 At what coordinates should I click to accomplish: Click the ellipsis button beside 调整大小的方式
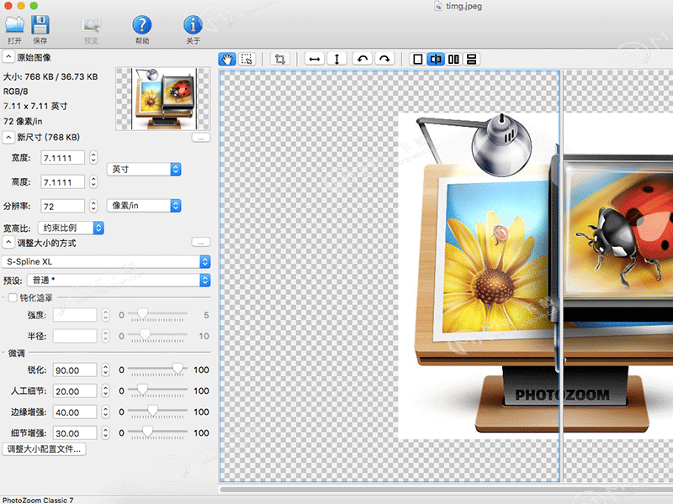tap(200, 243)
